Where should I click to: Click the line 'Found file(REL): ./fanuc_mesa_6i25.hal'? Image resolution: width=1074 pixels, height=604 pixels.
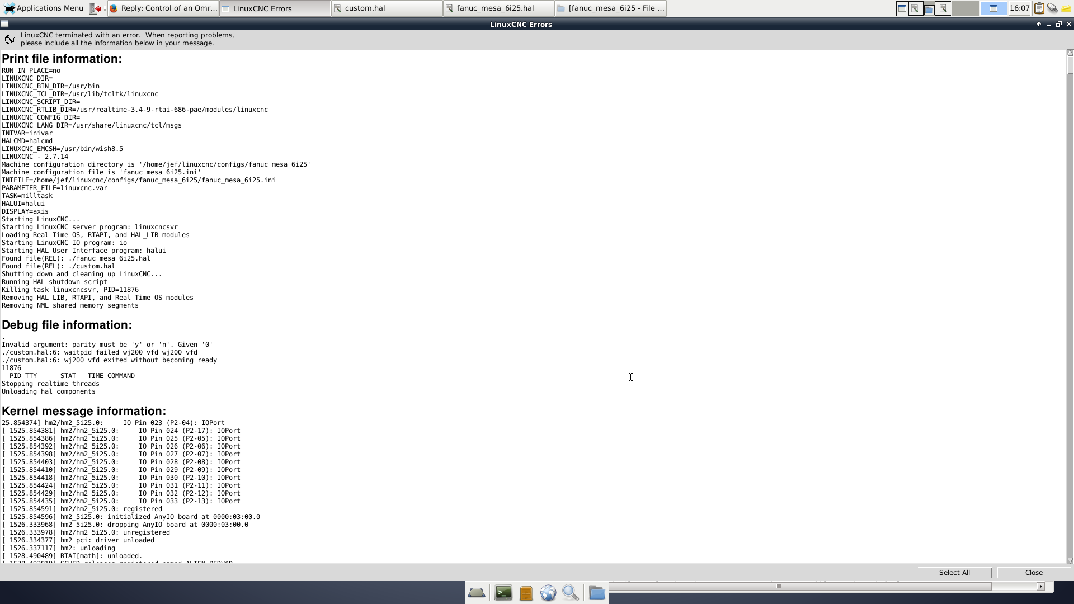76,258
